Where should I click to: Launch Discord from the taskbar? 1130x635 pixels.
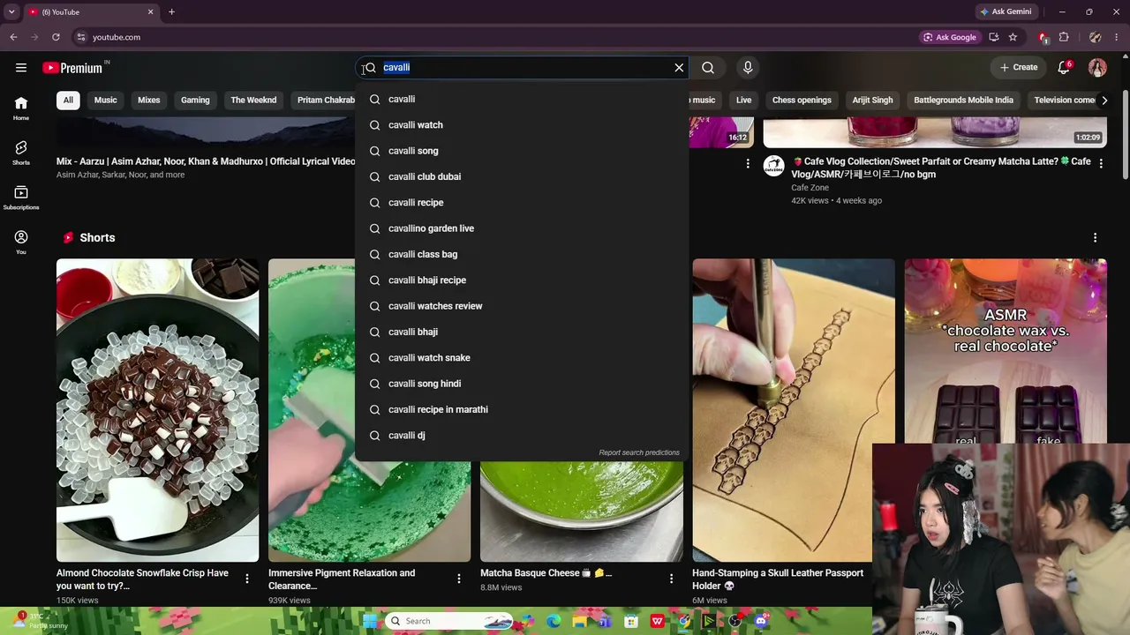761,621
